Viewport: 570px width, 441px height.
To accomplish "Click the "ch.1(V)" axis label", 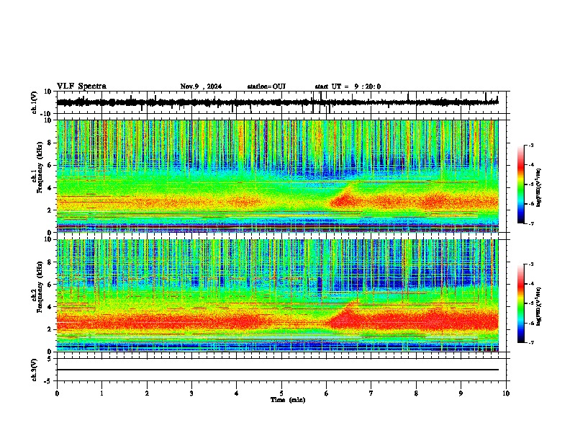I will click(x=35, y=102).
